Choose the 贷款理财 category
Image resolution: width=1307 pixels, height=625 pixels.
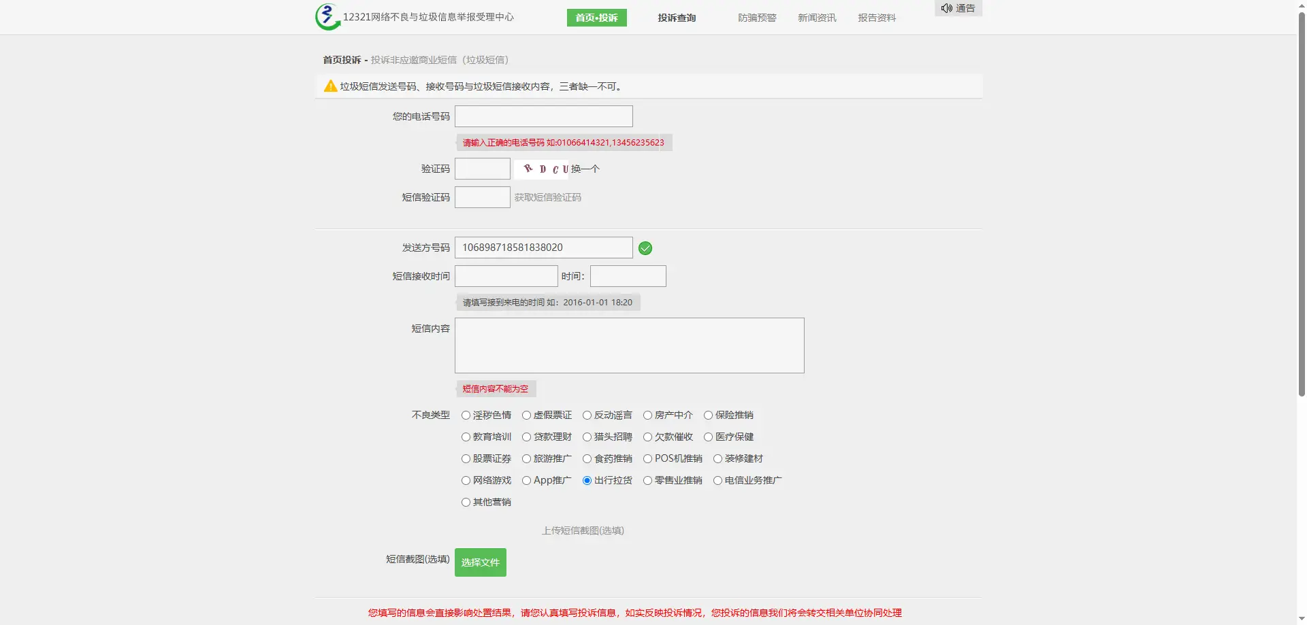[x=527, y=437]
